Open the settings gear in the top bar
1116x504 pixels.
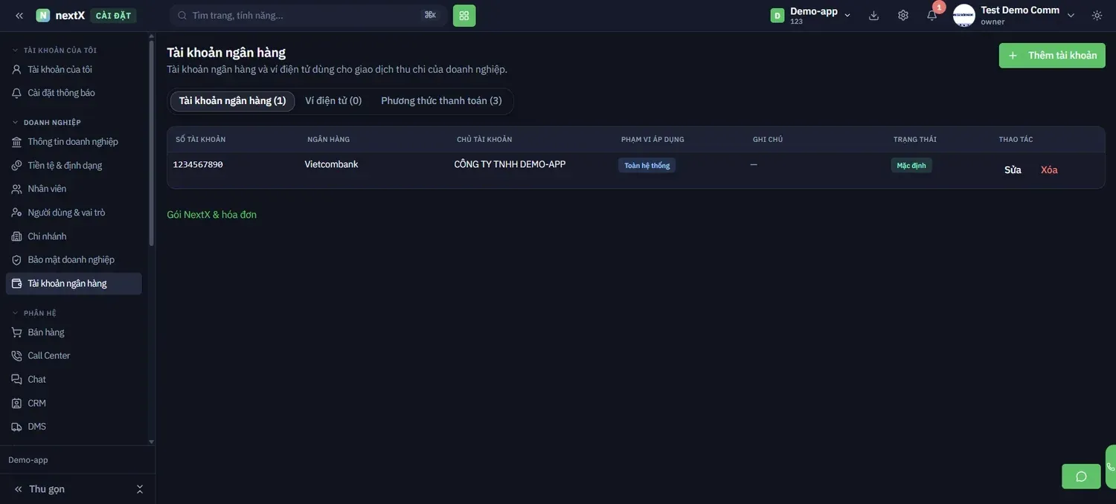903,16
